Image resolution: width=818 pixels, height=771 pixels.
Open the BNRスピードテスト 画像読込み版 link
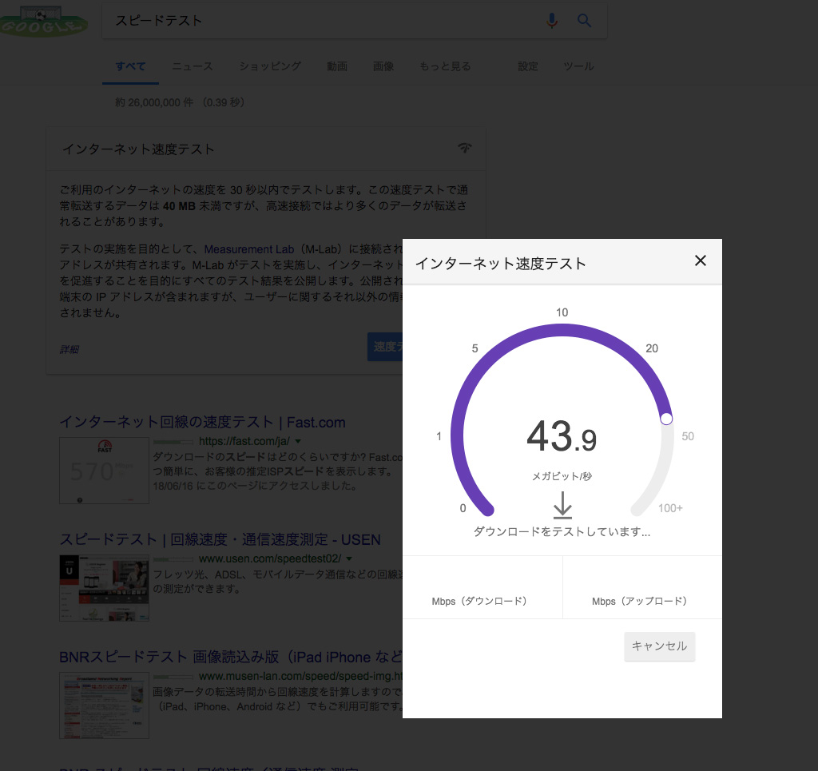[231, 657]
